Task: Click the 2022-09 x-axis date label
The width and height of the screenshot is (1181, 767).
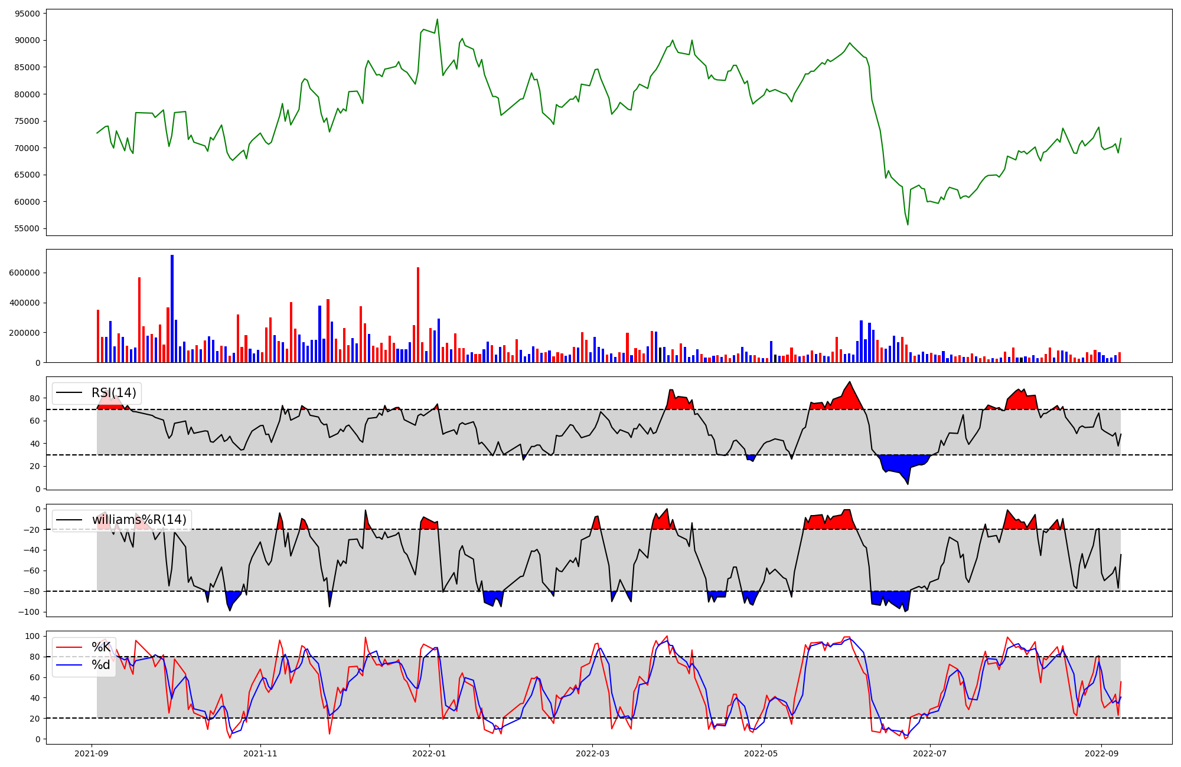Action: pos(1101,753)
